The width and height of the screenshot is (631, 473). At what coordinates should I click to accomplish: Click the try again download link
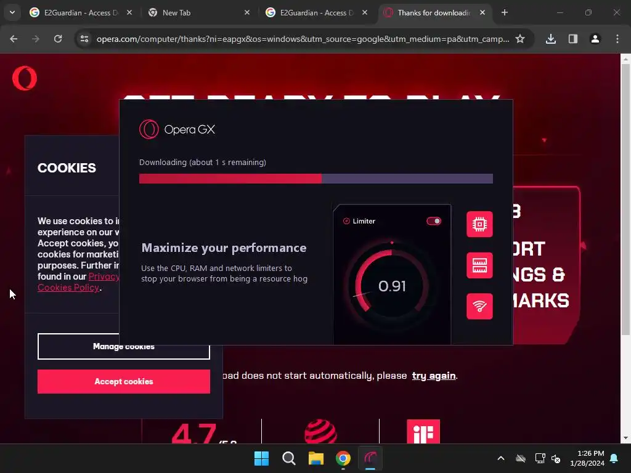point(434,376)
